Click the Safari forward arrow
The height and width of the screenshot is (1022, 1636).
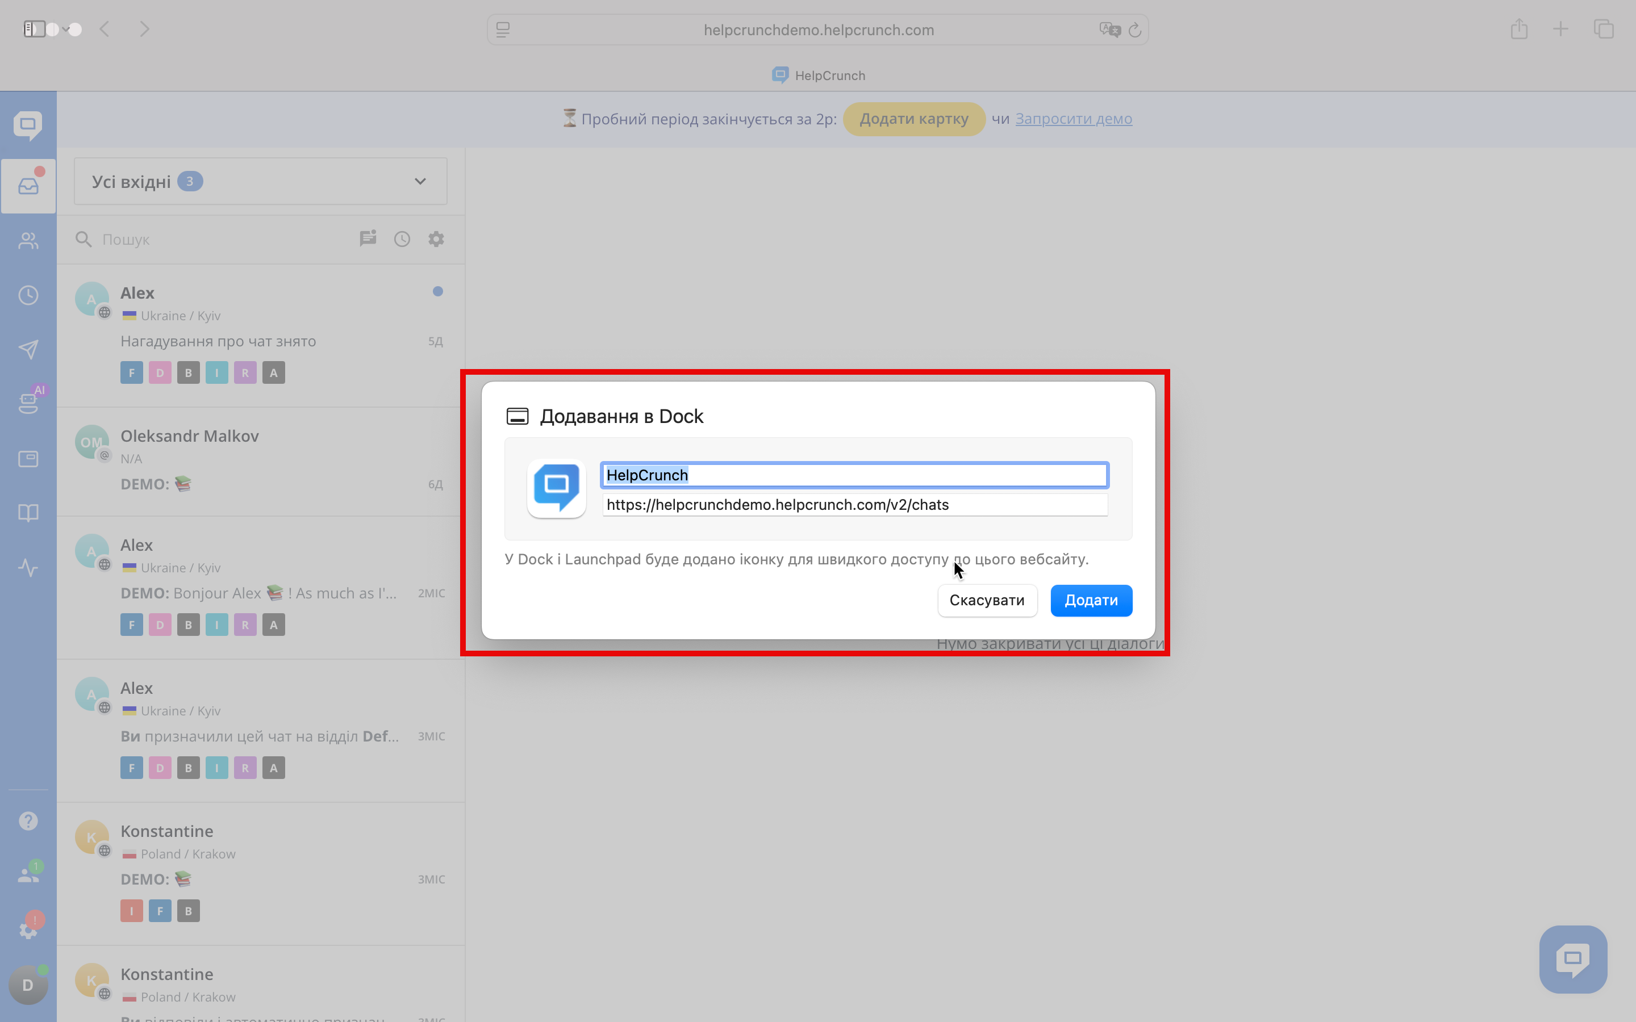pos(144,29)
